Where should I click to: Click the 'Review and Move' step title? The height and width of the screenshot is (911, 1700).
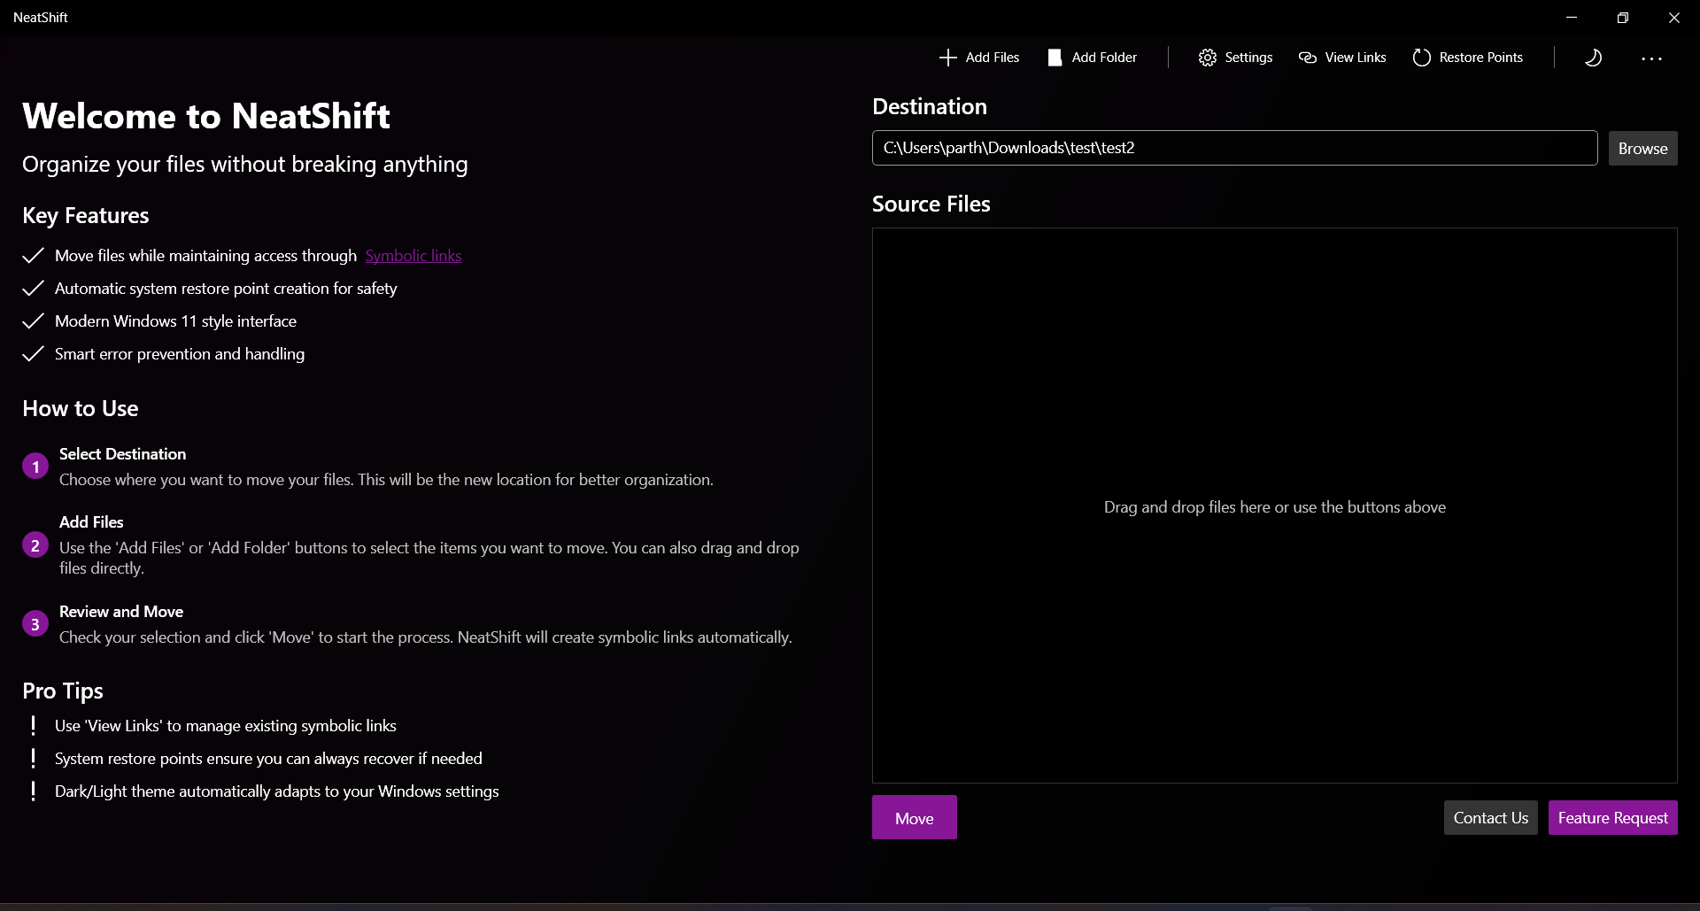pyautogui.click(x=121, y=612)
